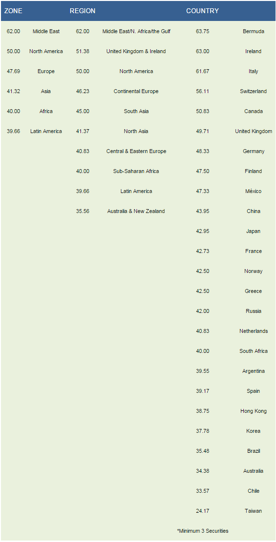Select the Middle East zone entry
The width and height of the screenshot is (276, 542).
[46, 31]
